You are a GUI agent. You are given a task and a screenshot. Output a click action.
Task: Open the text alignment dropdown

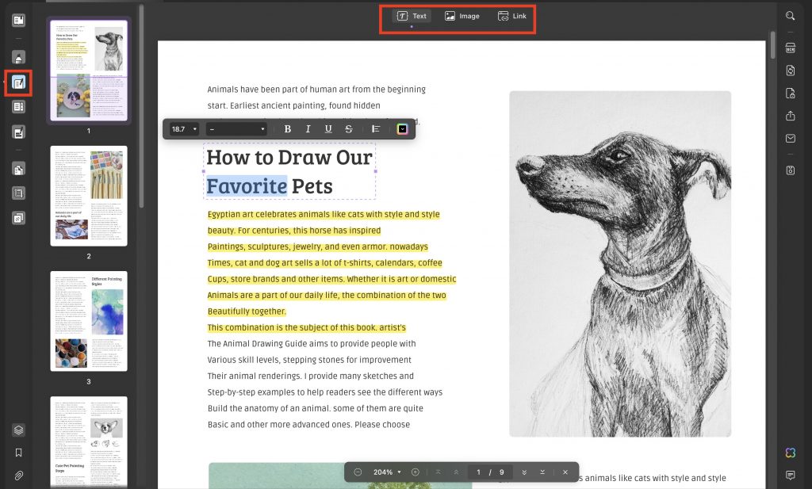(376, 128)
